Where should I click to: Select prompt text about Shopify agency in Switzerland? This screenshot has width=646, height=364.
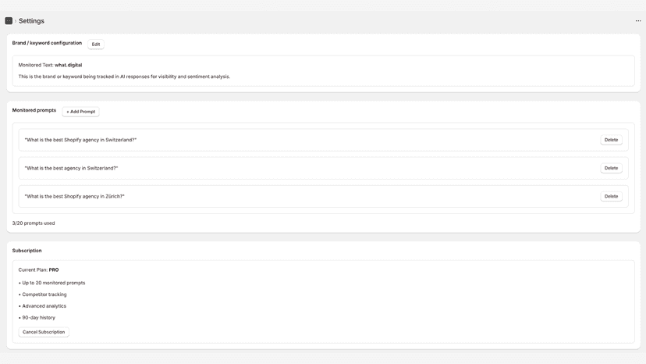(x=81, y=140)
